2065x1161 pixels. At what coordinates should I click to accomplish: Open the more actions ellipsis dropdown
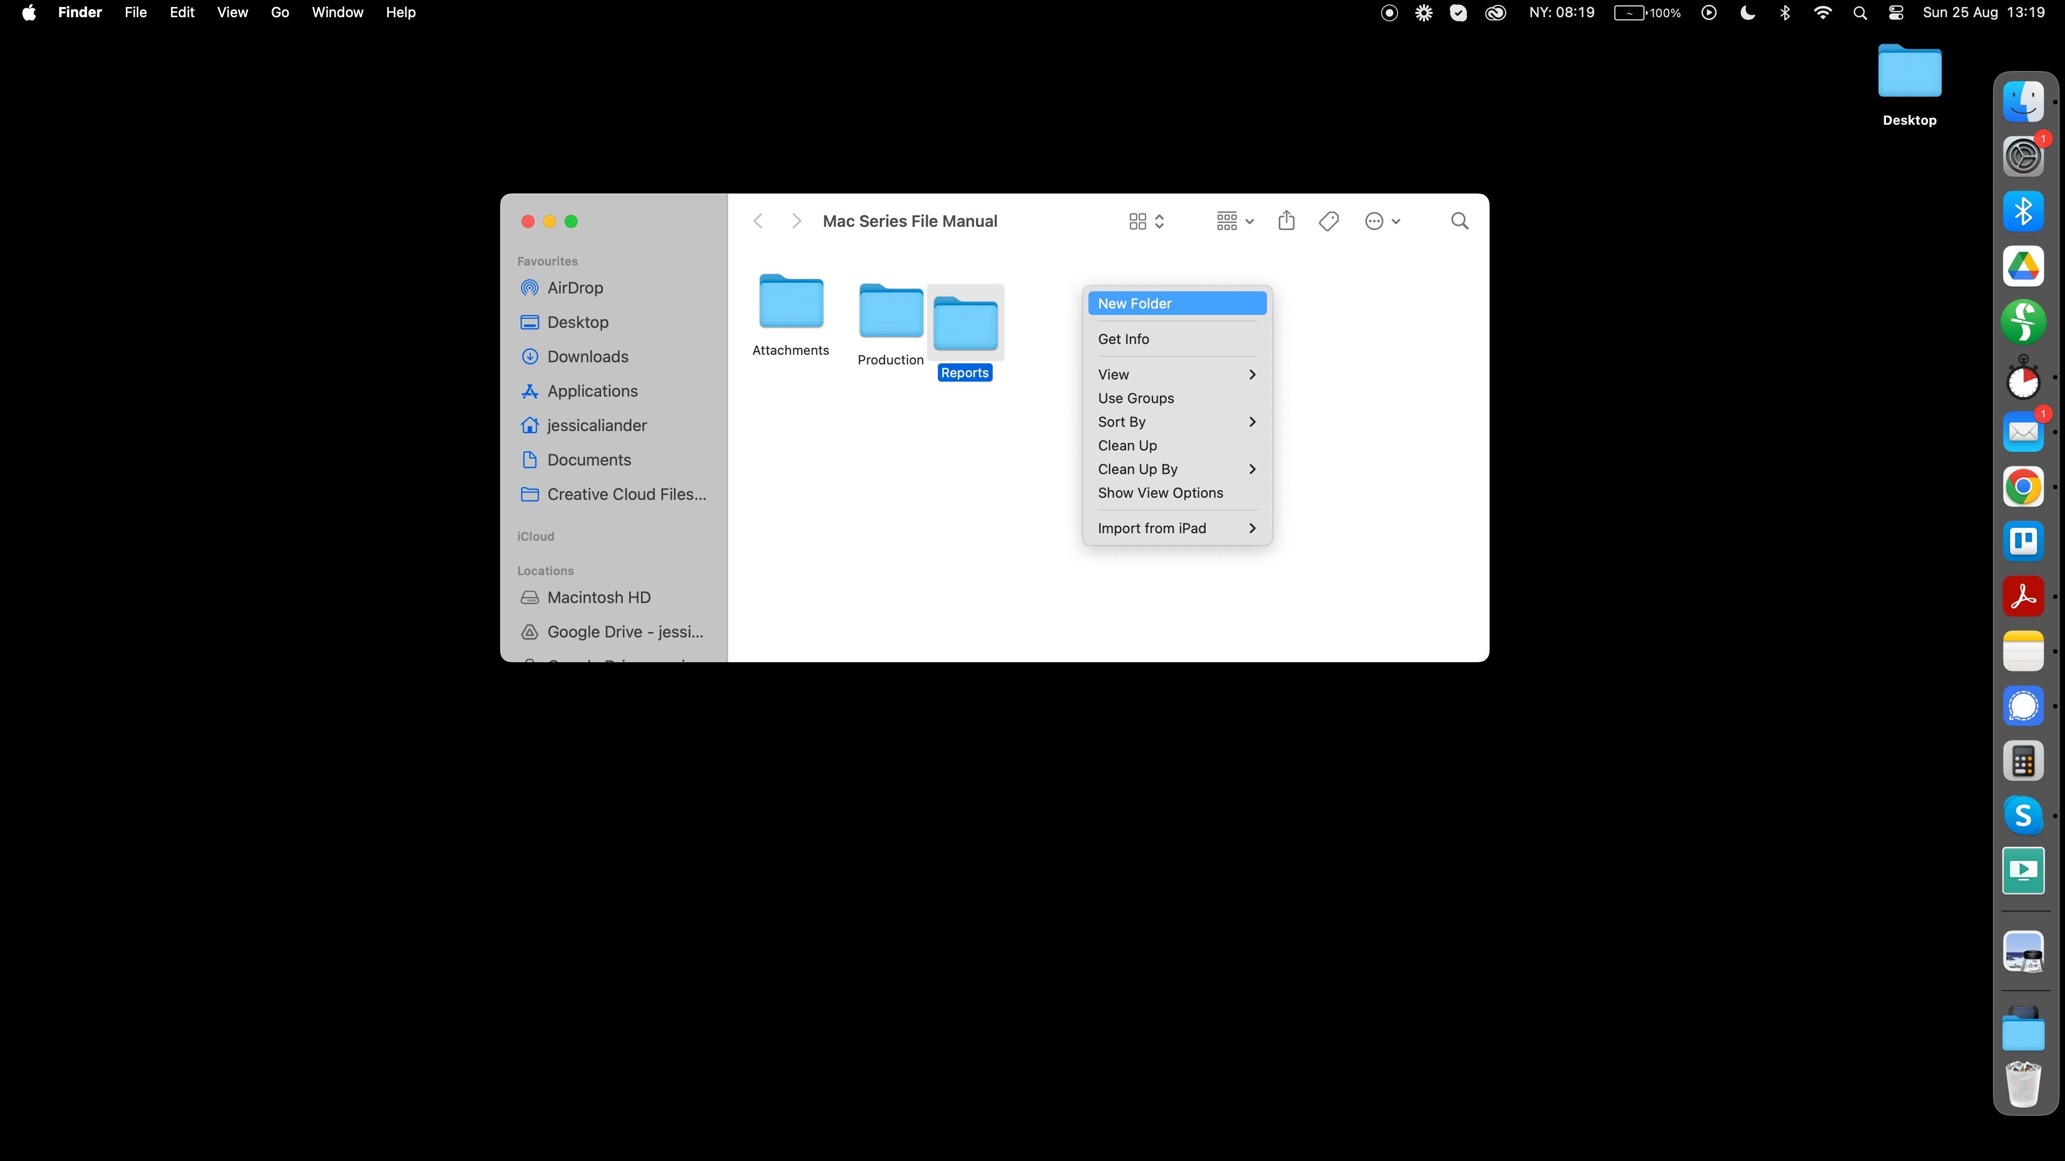pyautogui.click(x=1382, y=221)
